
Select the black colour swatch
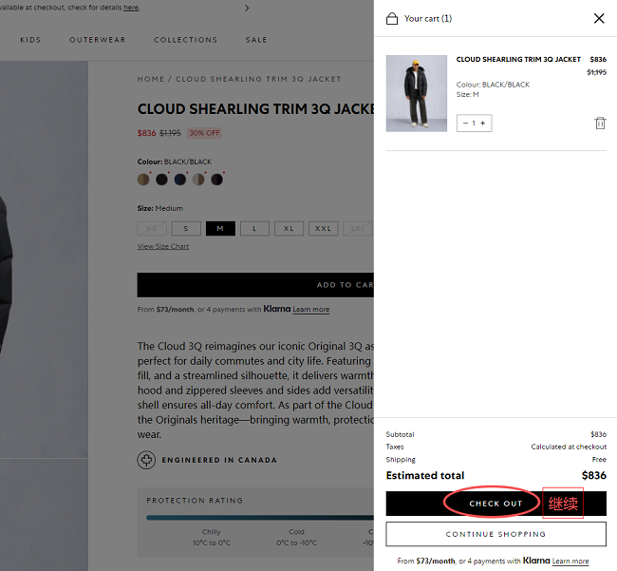click(x=161, y=180)
